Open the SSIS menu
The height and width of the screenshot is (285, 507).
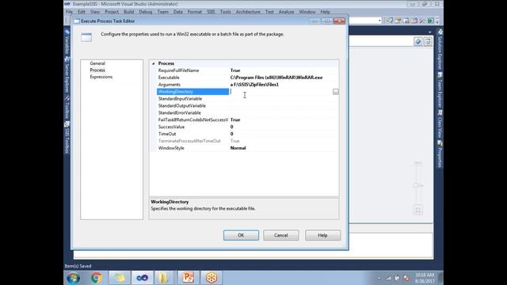[211, 12]
